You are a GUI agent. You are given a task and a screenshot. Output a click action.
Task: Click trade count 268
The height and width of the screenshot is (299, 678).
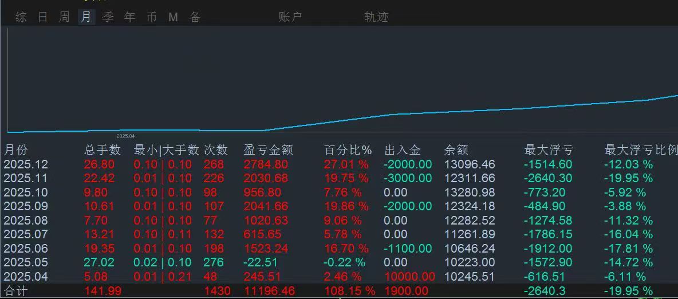[x=214, y=164]
